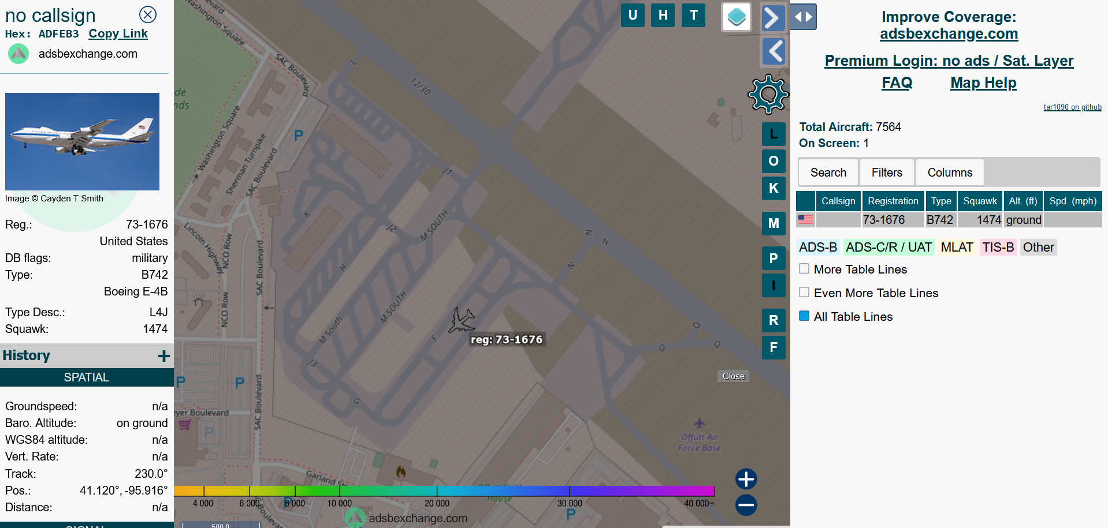Image resolution: width=1108 pixels, height=528 pixels.
Task: Zoom out the map with minus
Action: tap(746, 505)
